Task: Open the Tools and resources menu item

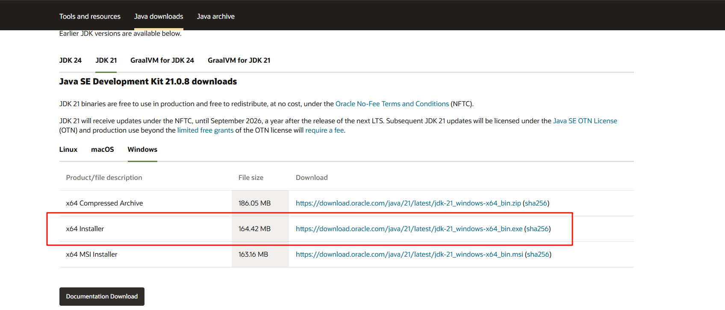Action: pyautogui.click(x=90, y=16)
